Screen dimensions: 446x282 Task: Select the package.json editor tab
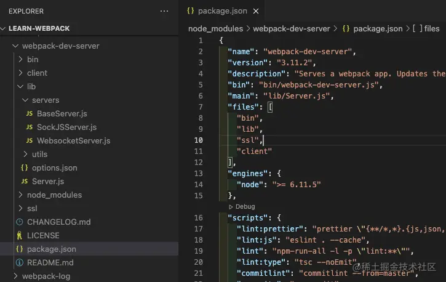[x=222, y=11]
